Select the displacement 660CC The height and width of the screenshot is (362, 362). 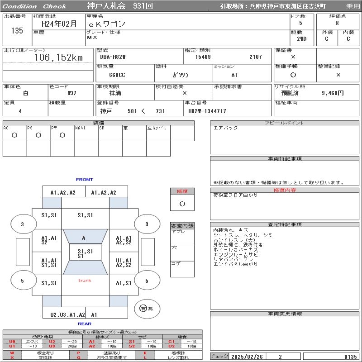pyautogui.click(x=117, y=75)
